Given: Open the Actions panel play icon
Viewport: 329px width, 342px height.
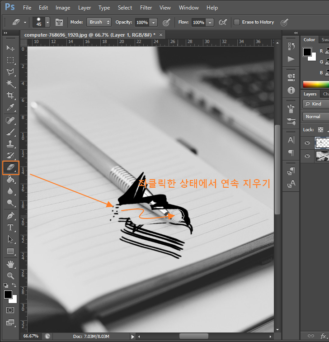Looking at the screenshot, I should coord(291,59).
